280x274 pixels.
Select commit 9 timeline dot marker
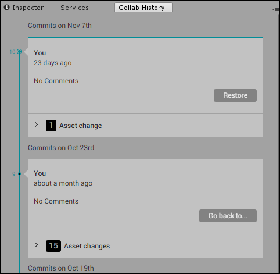point(19,173)
